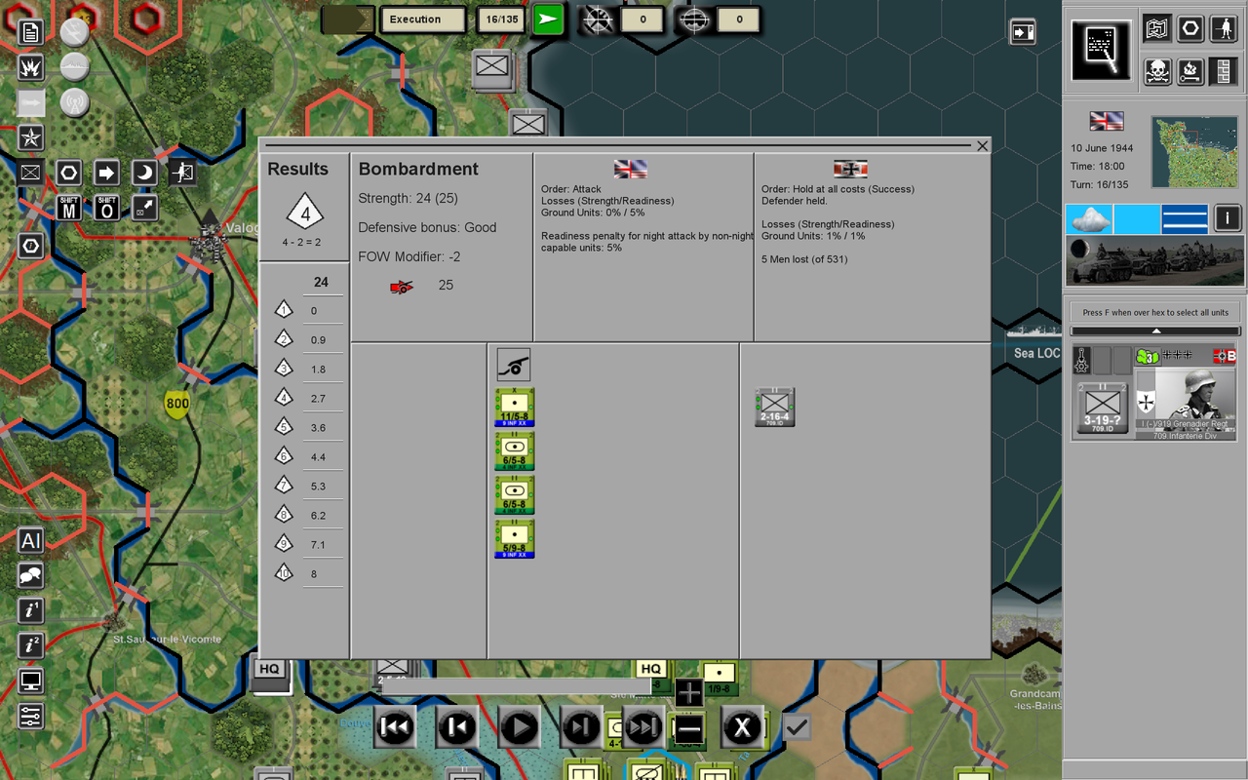Click the green arrow next-phase button
Screen dimensions: 1248x780
pos(549,19)
